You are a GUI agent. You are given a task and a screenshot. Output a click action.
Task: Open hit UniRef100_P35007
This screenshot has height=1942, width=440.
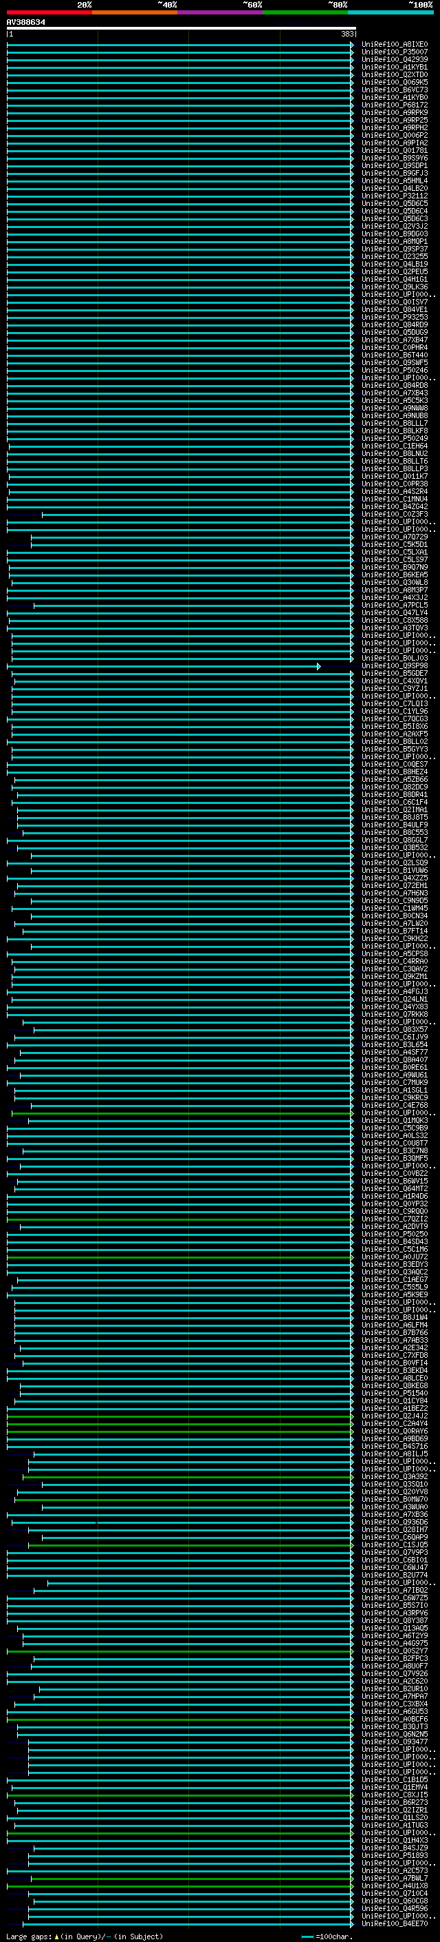(x=395, y=52)
